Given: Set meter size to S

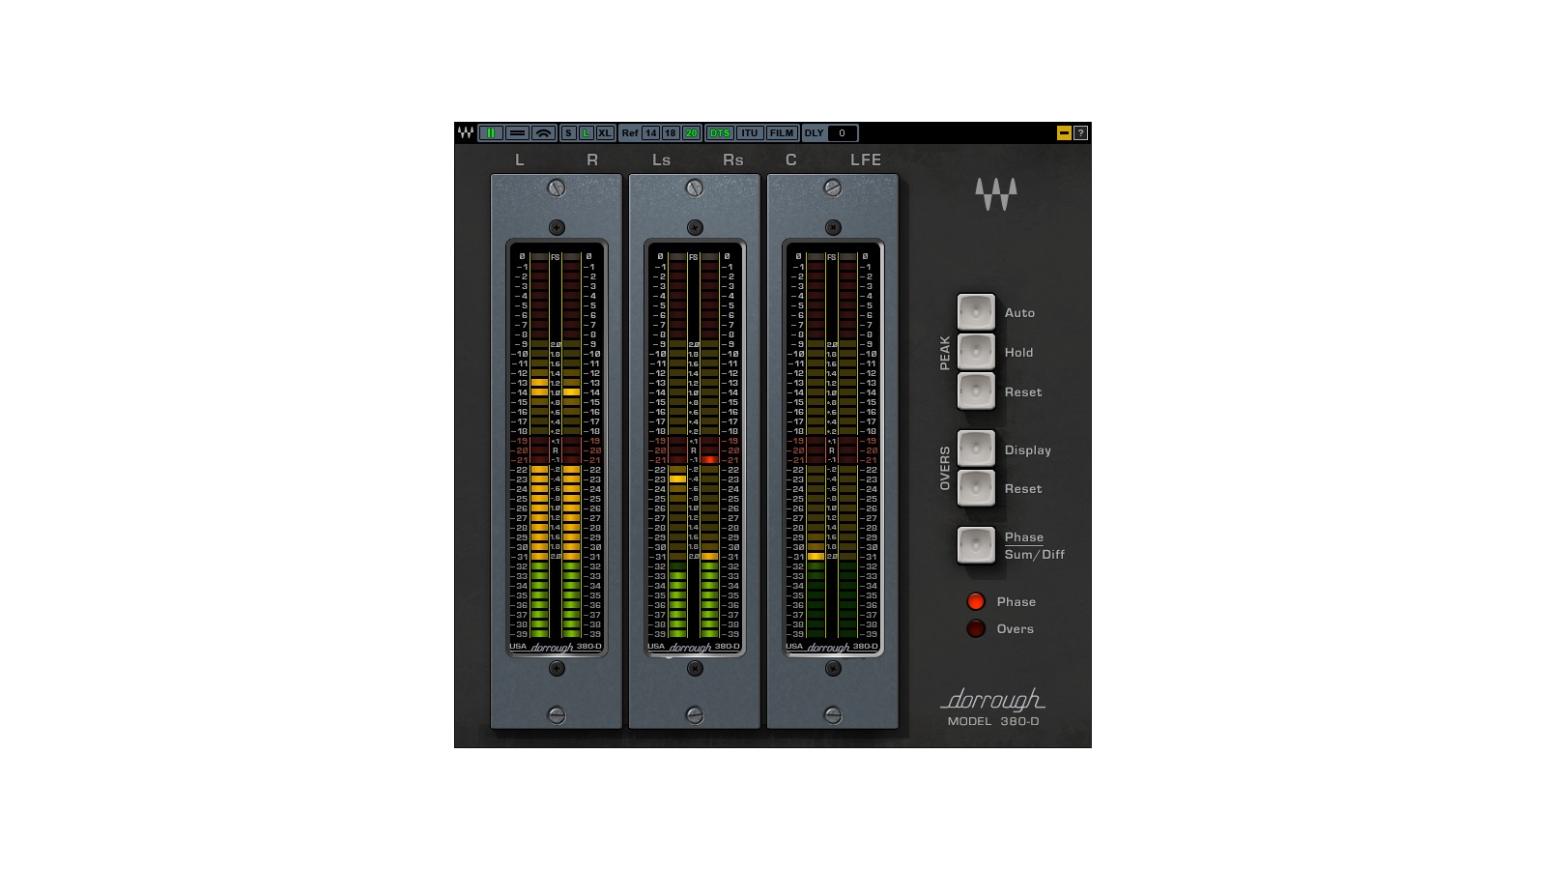Looking at the screenshot, I should (x=568, y=133).
